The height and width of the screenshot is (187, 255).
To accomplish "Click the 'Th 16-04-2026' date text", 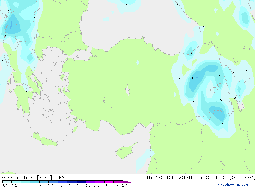I will point(169,178).
